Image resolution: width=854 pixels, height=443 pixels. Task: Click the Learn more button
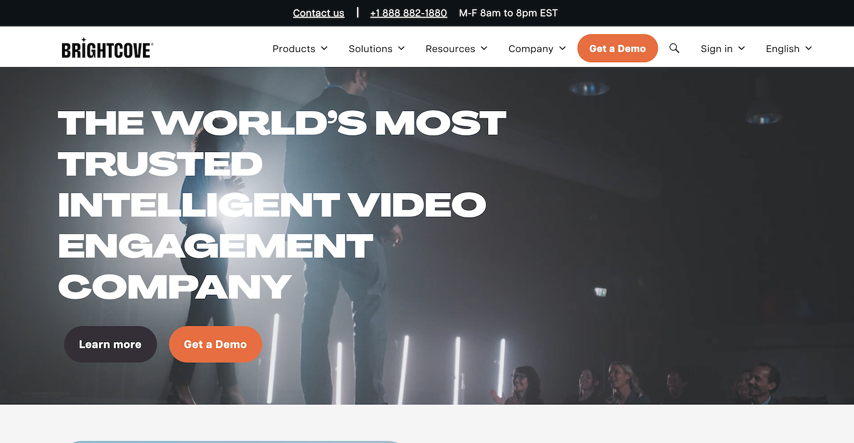coord(110,344)
